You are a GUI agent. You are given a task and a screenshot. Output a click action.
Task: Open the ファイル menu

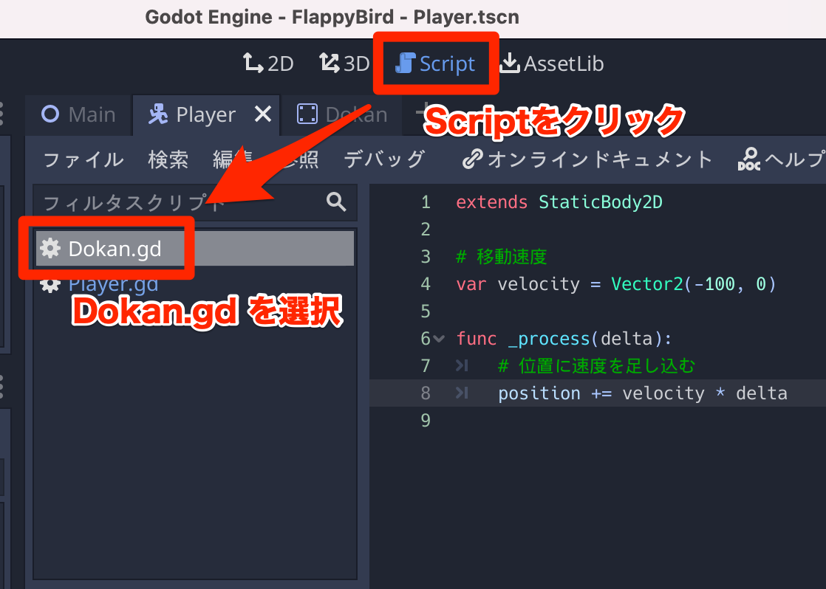(83, 159)
